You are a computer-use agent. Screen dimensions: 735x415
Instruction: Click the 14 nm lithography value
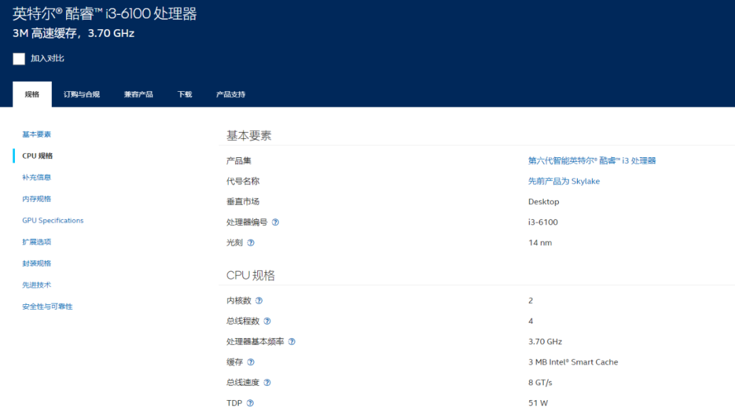pyautogui.click(x=540, y=243)
